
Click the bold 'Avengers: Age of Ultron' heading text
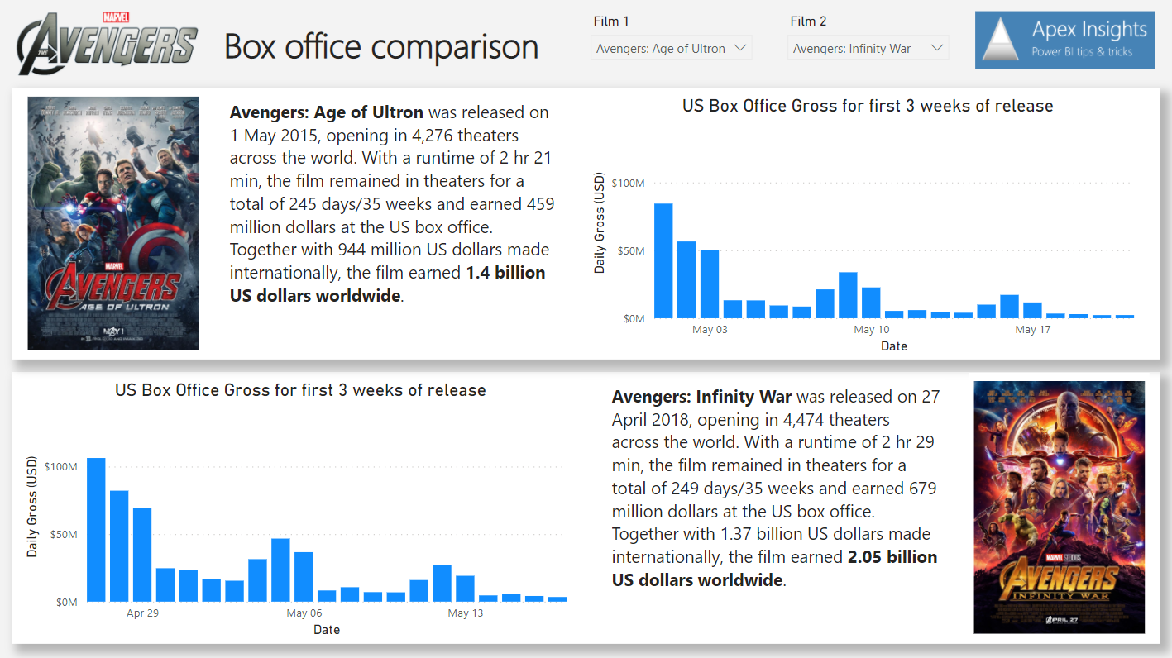[327, 112]
